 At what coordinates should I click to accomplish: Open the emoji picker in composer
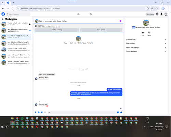tap(118, 112)
